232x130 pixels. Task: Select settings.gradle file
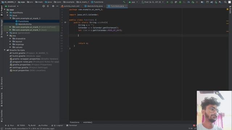pyautogui.click(x=29, y=68)
